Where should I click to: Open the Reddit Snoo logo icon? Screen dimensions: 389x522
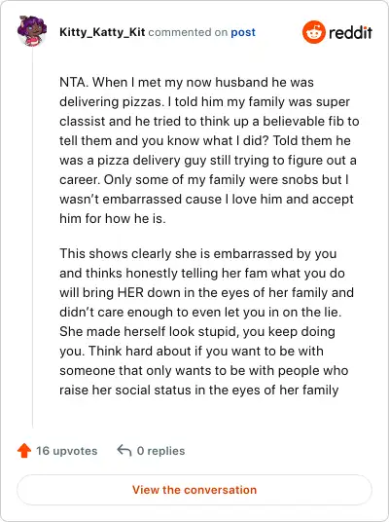point(313,32)
